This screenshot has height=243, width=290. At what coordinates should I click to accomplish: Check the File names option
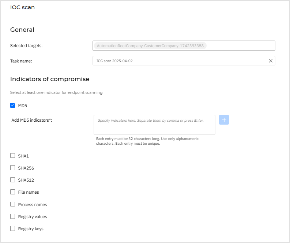coord(13,192)
